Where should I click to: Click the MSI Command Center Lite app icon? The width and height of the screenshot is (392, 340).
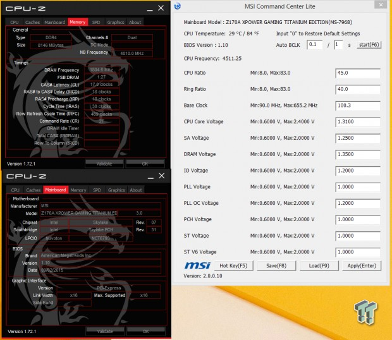point(177,6)
